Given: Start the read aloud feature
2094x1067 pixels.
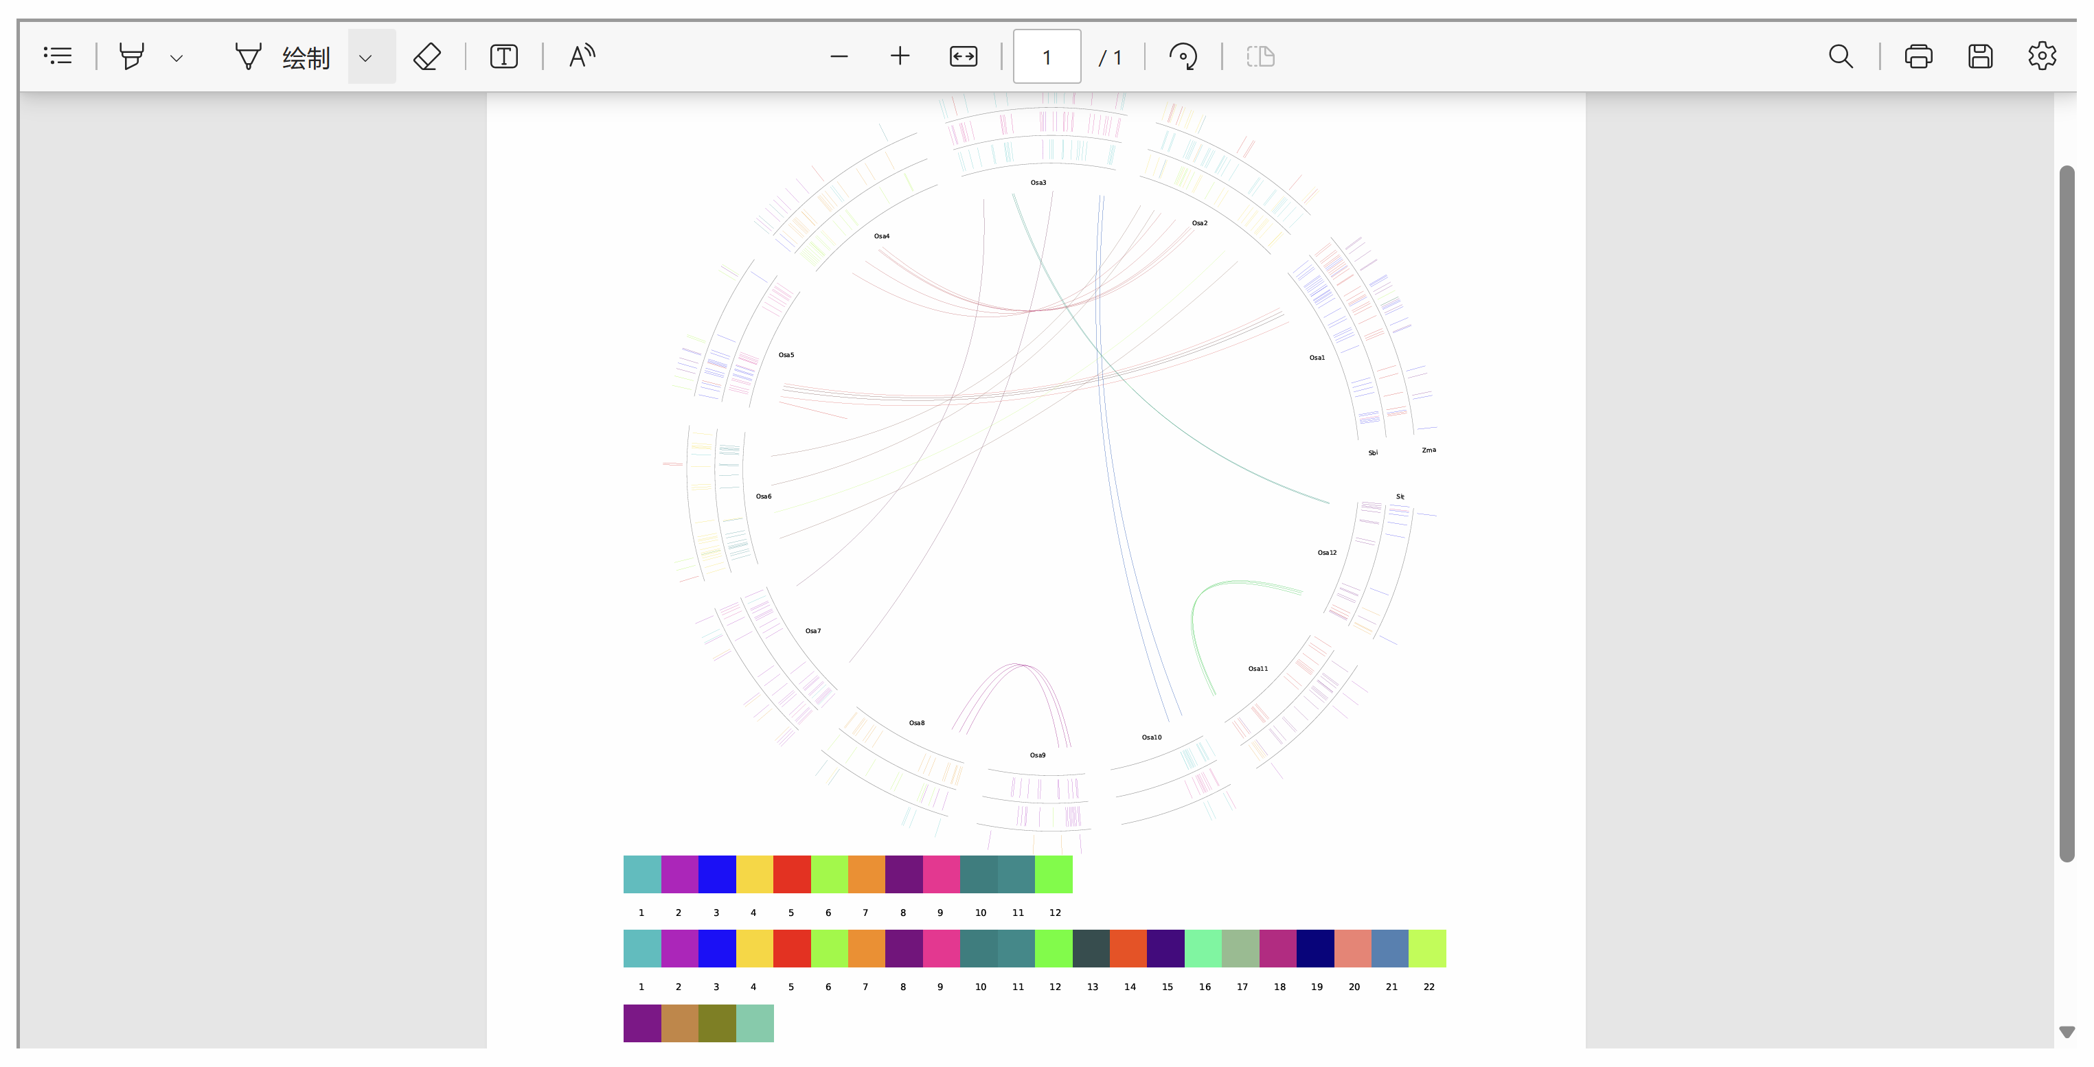Looking at the screenshot, I should tap(582, 56).
